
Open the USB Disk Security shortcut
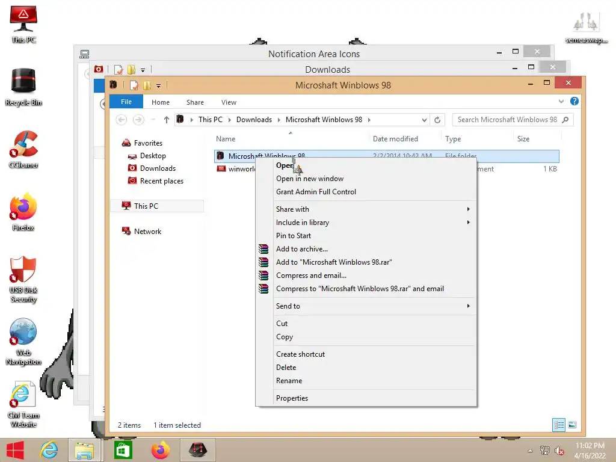click(23, 279)
